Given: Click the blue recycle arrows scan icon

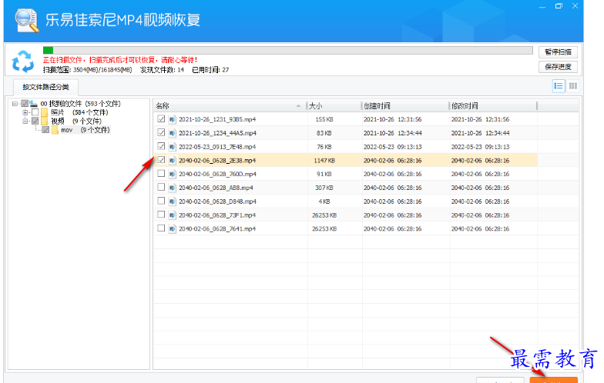Looking at the screenshot, I should 23,62.
